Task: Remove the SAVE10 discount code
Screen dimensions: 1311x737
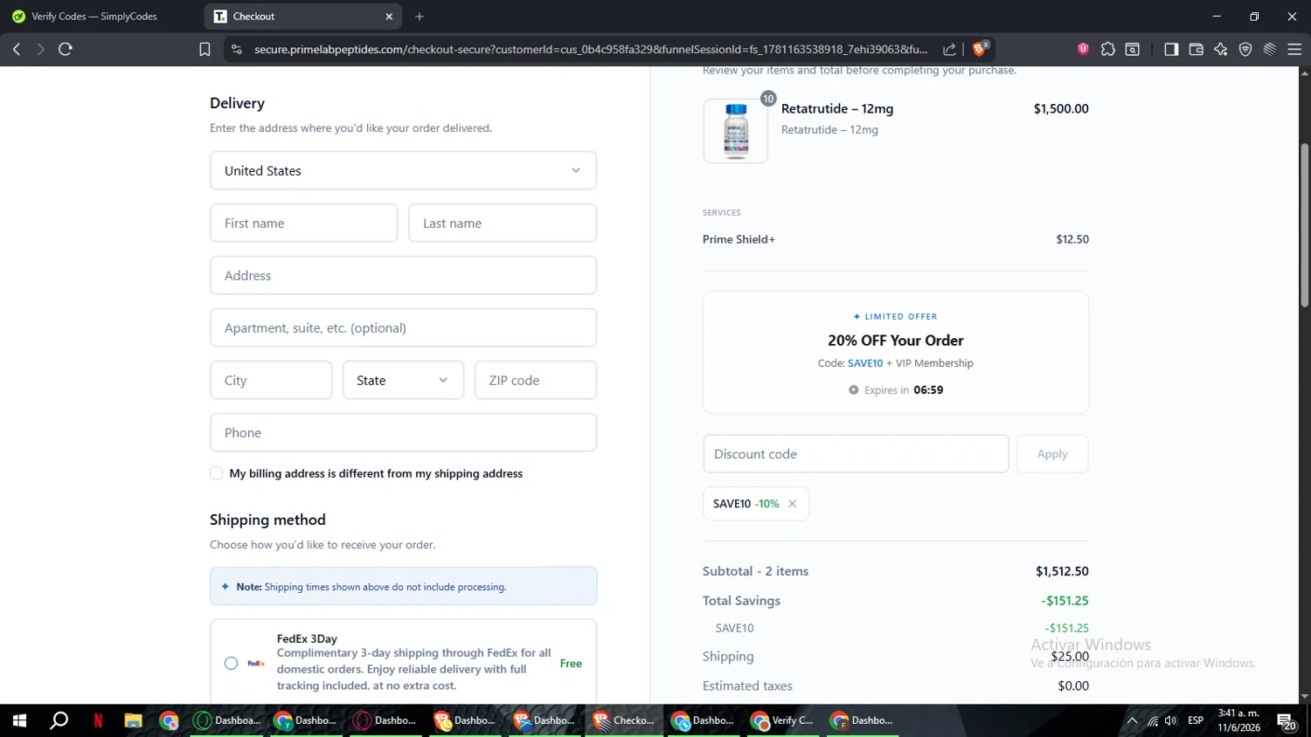Action: pyautogui.click(x=793, y=504)
